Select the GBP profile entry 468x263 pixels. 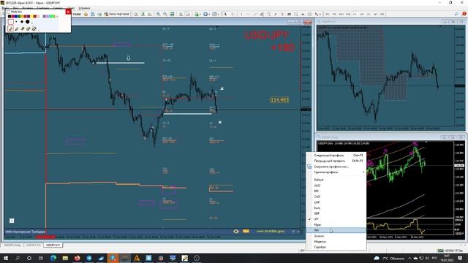tap(336, 213)
